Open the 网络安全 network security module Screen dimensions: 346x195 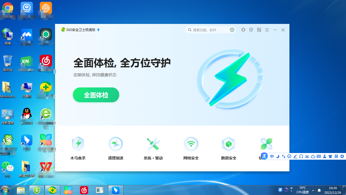(191, 148)
